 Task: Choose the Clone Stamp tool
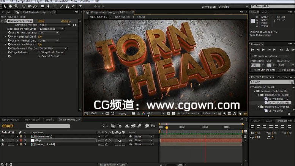tap(67, 6)
